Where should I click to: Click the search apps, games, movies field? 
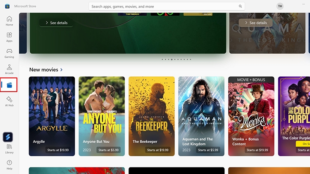click(x=167, y=6)
